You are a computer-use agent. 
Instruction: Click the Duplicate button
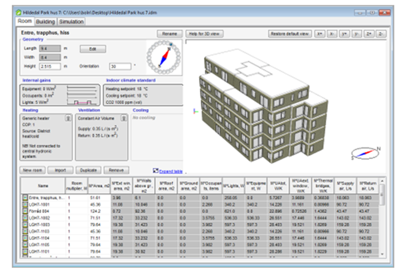tap(89, 170)
